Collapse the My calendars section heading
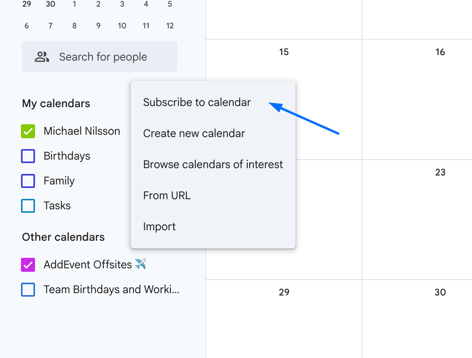 (56, 104)
